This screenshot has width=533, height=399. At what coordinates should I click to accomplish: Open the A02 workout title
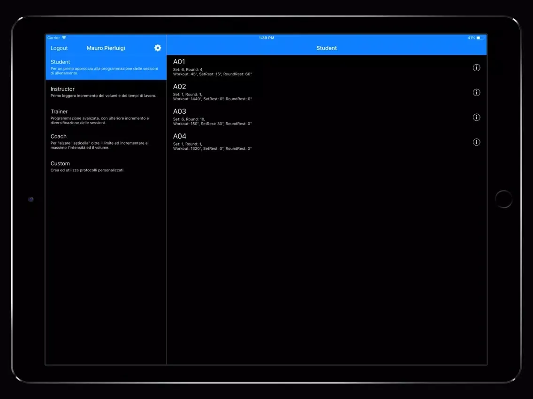[x=180, y=87]
